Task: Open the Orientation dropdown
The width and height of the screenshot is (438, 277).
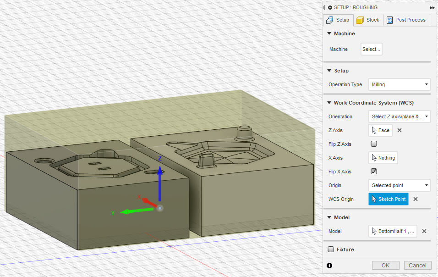Action: [399, 116]
